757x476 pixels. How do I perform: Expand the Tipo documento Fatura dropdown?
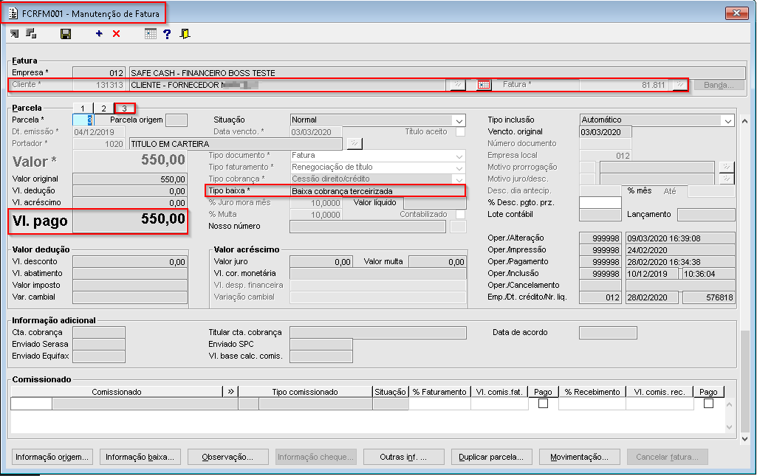[x=459, y=156]
